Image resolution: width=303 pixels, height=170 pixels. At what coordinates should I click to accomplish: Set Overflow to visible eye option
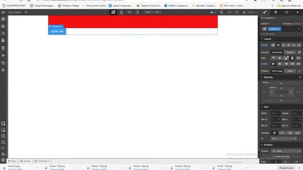275,133
